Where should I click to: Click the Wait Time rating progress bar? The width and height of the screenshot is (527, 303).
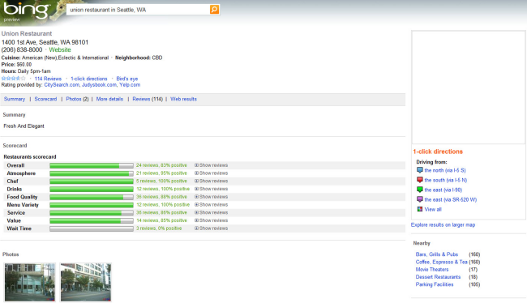click(92, 228)
